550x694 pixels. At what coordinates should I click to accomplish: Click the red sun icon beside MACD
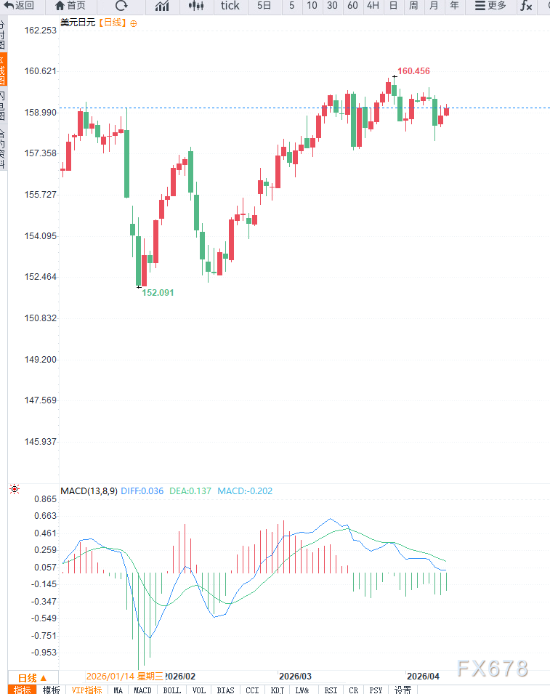pos(15,490)
